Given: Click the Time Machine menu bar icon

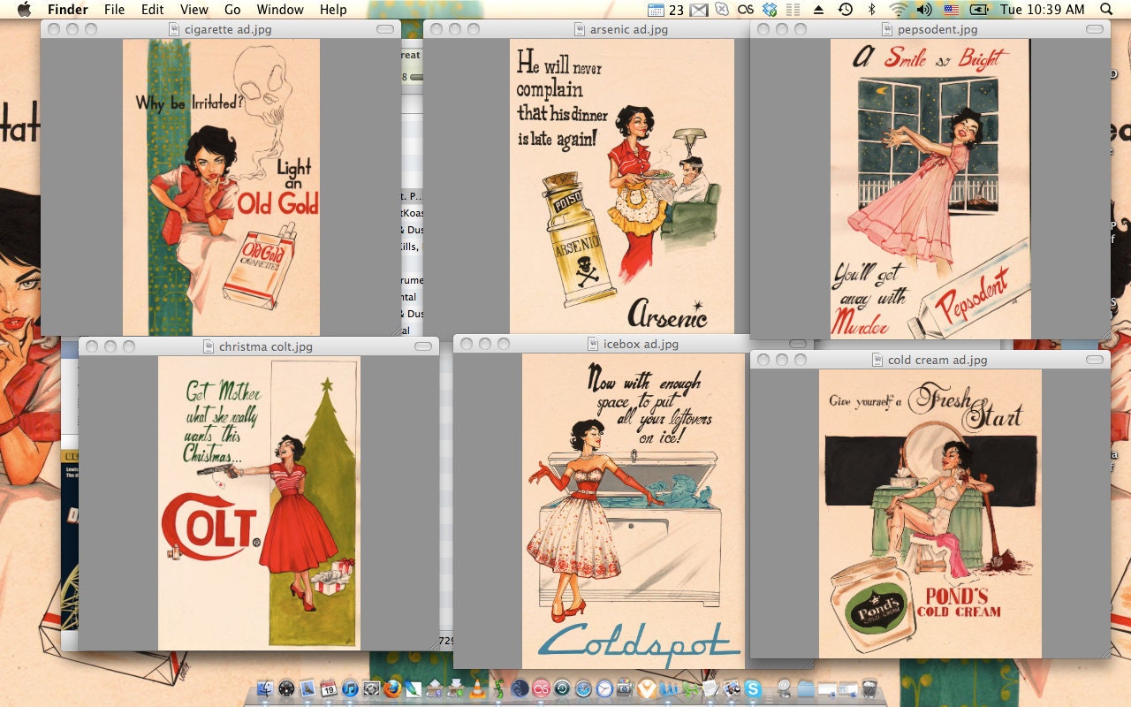Looking at the screenshot, I should (x=846, y=10).
